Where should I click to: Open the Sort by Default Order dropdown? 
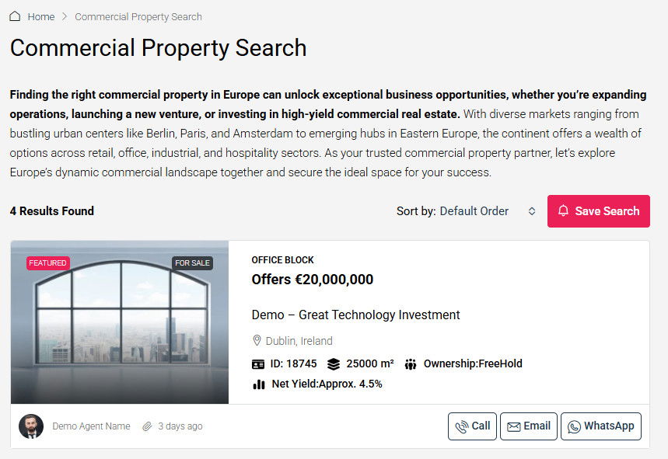point(474,211)
